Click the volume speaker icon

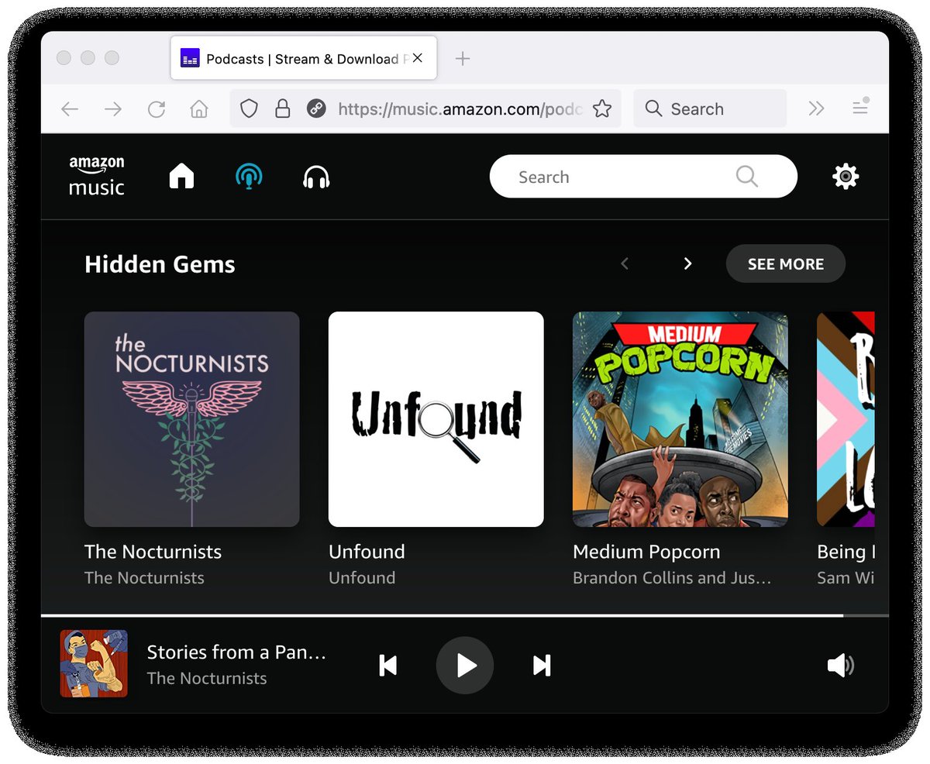(x=840, y=666)
